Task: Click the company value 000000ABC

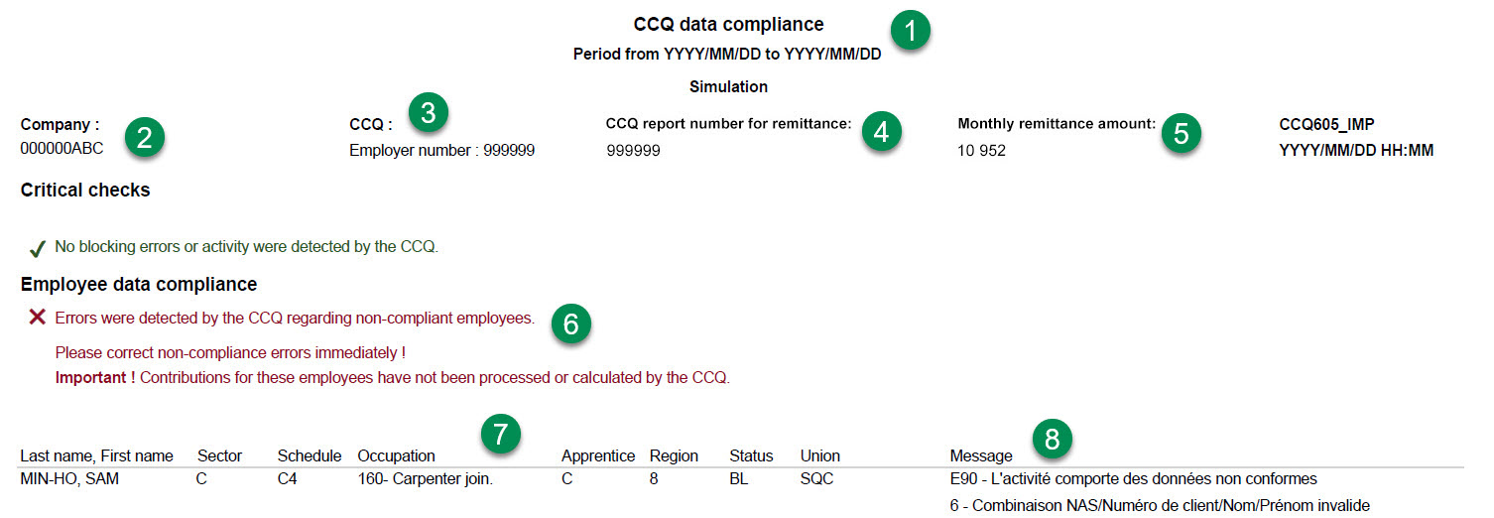Action: 62,149
